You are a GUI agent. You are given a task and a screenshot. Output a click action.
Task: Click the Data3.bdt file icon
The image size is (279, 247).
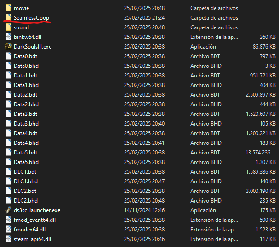pos(8,114)
